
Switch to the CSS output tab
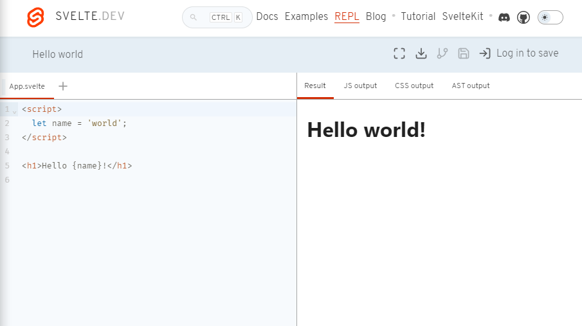414,86
